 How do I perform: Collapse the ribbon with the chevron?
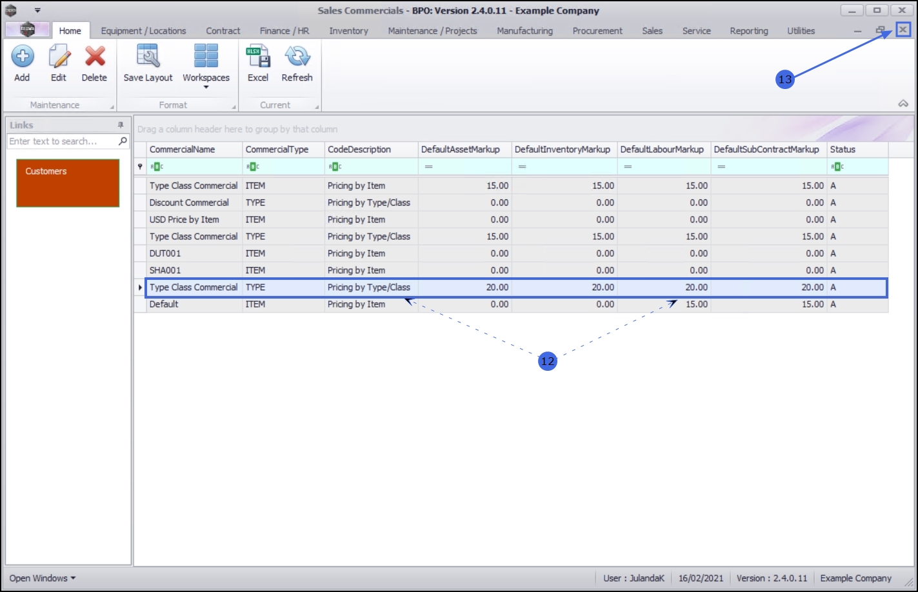coord(903,104)
